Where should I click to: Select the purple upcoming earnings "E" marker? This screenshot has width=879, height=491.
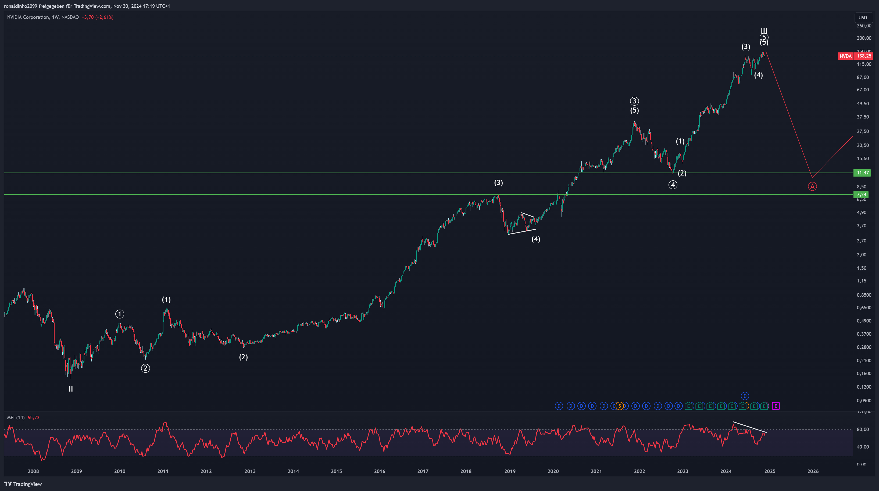click(776, 406)
